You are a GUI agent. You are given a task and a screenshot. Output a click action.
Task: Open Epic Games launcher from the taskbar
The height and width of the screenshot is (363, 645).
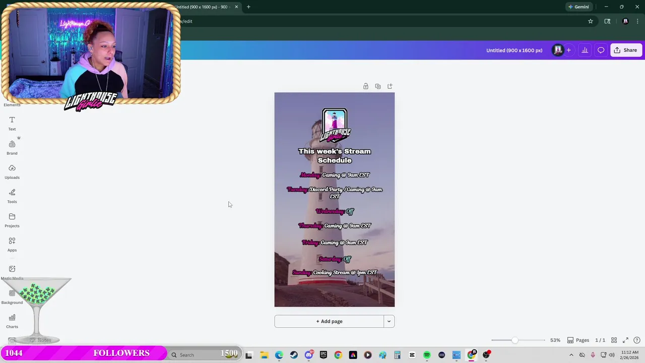(324, 355)
